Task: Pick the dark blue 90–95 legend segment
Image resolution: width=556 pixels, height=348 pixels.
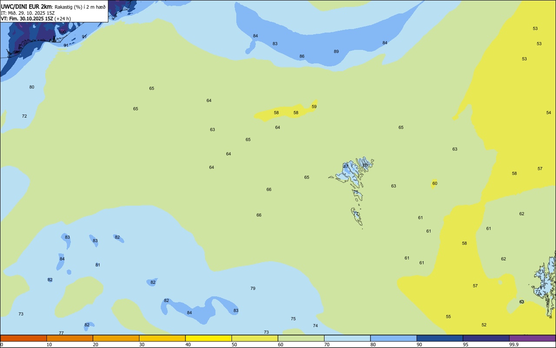Action: pos(440,338)
